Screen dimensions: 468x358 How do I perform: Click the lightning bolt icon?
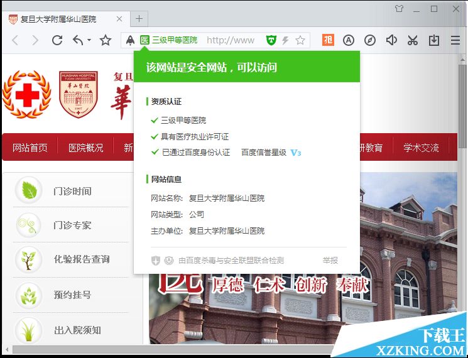tap(285, 40)
